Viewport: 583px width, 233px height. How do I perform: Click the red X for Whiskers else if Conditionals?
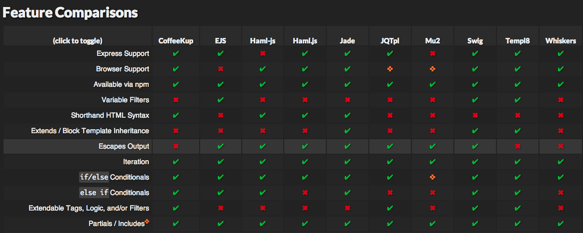pyautogui.click(x=560, y=193)
